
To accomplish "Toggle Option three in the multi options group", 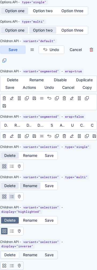I will (x=72, y=30).
